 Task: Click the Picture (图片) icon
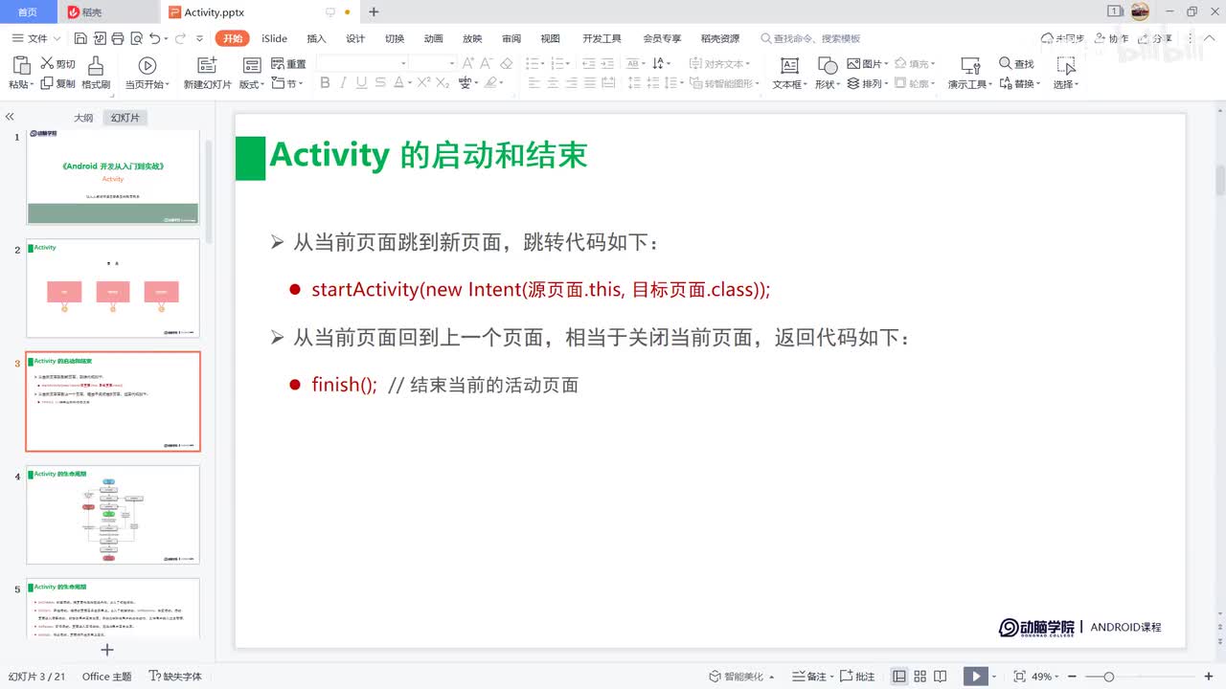click(854, 63)
